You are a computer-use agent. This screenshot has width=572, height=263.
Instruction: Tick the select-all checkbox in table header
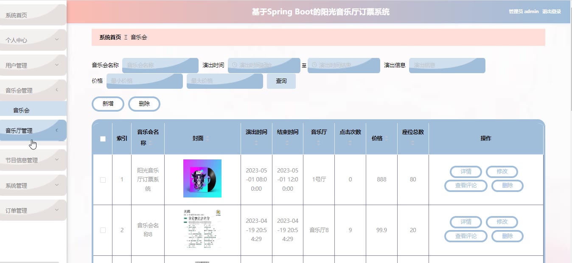pos(103,139)
